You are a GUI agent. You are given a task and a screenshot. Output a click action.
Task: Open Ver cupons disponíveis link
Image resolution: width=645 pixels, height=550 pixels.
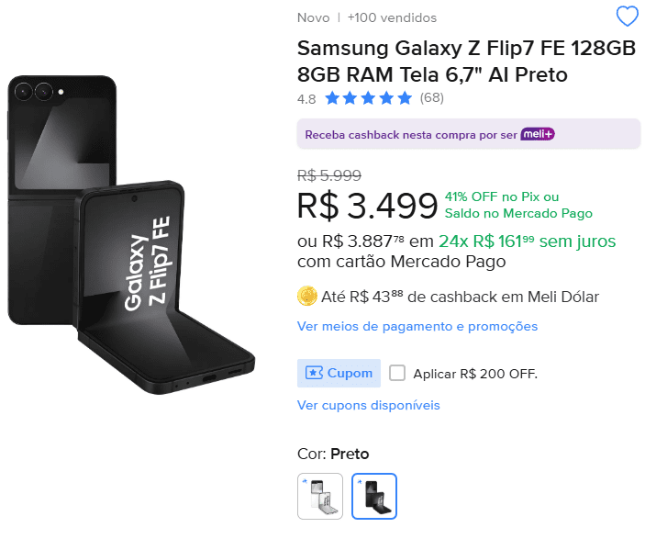(369, 405)
